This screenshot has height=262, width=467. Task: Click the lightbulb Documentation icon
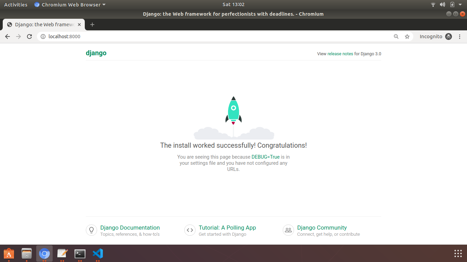pos(91,230)
